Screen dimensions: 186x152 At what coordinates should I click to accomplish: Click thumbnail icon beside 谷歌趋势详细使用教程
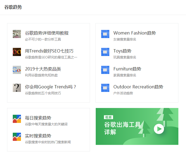click(x=17, y=34)
